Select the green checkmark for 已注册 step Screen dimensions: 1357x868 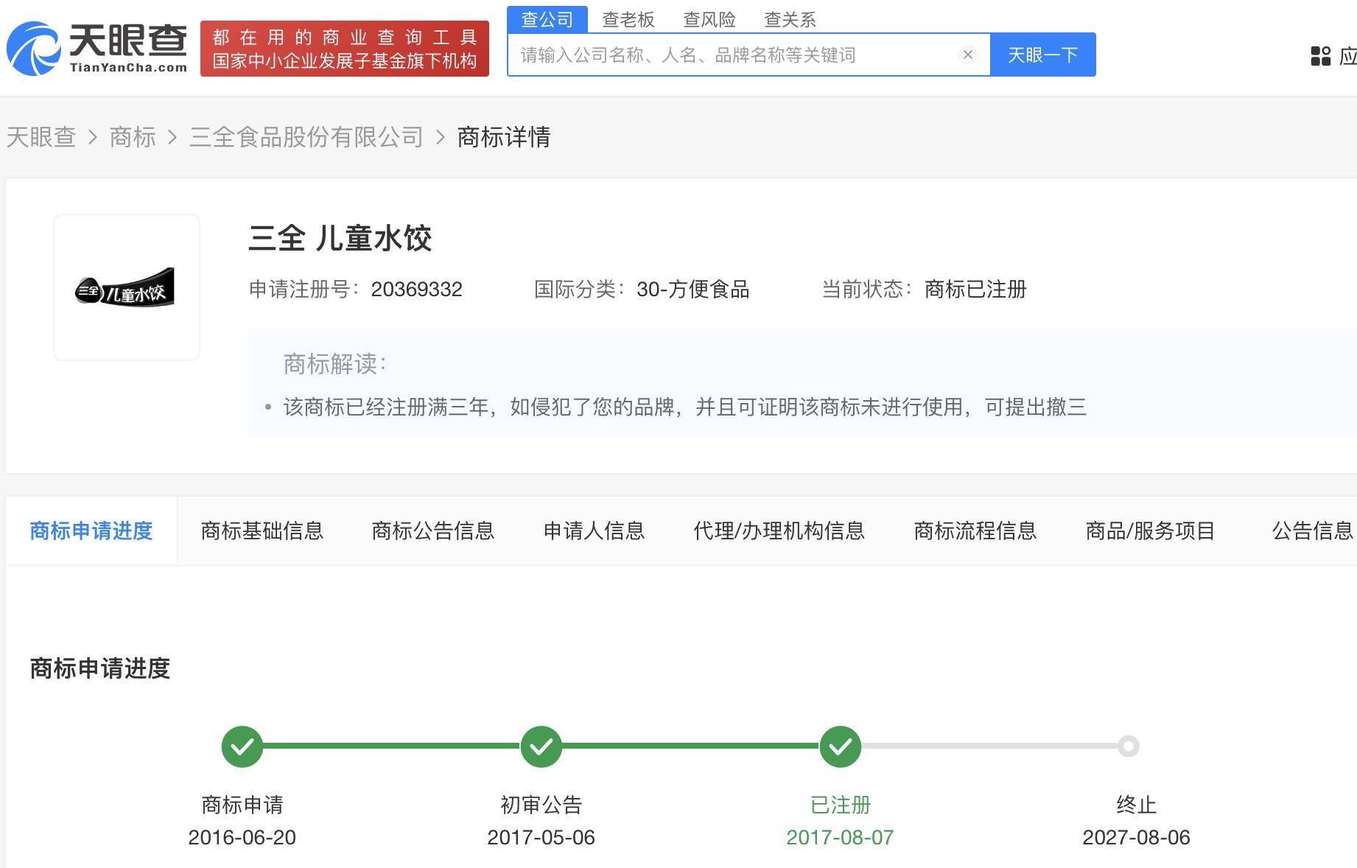[841, 746]
